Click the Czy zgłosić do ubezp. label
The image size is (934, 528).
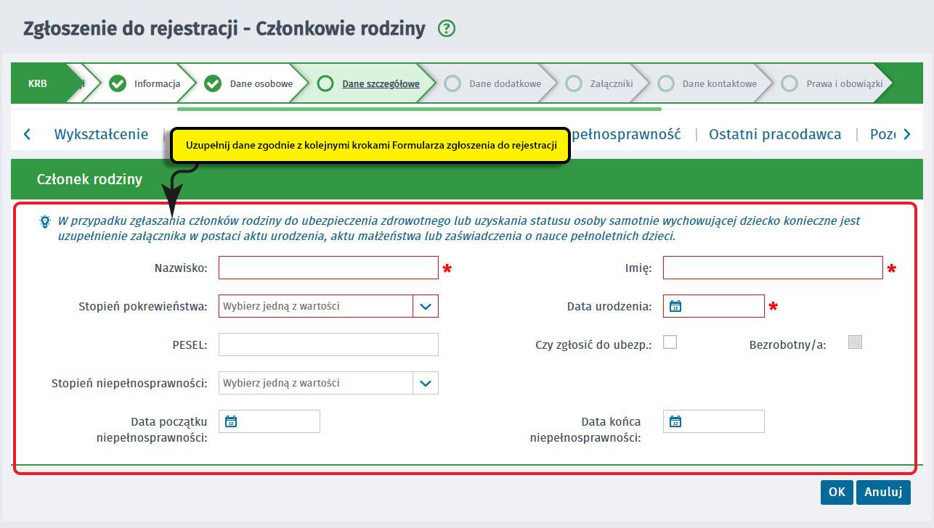pos(593,345)
